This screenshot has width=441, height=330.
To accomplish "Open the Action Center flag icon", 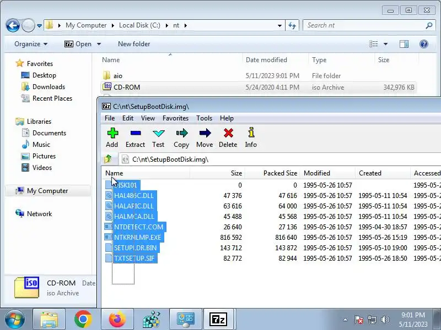I will point(358,320).
